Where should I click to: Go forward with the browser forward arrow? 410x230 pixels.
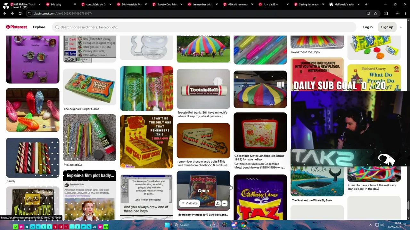coord(12,13)
